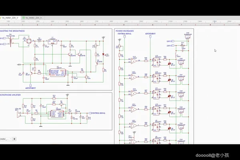Select the CN4 connector
Viewport: 240px width, 160px height.
pos(181,127)
